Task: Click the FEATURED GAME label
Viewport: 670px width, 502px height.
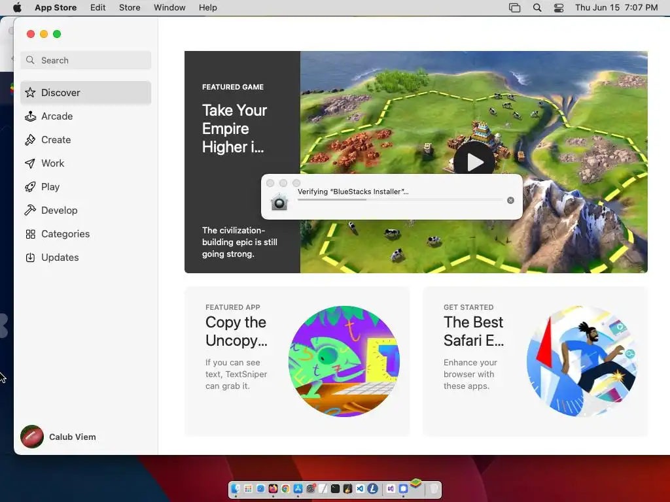Action: (x=233, y=87)
